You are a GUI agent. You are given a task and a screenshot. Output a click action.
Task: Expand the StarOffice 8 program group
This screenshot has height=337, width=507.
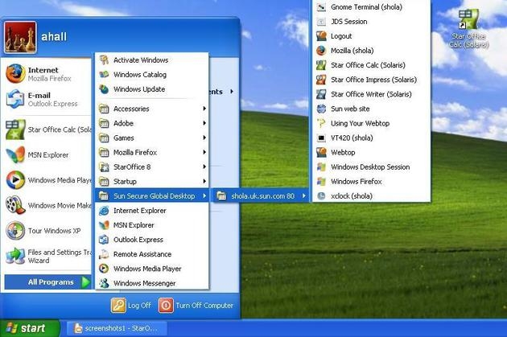(x=152, y=167)
